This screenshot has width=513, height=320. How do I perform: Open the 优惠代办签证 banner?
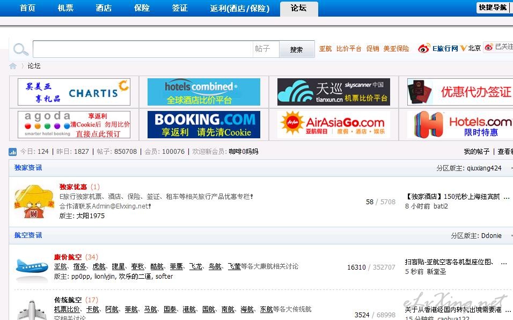click(x=460, y=92)
